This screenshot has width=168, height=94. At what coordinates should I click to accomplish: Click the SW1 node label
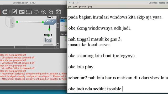[x=50, y=17]
